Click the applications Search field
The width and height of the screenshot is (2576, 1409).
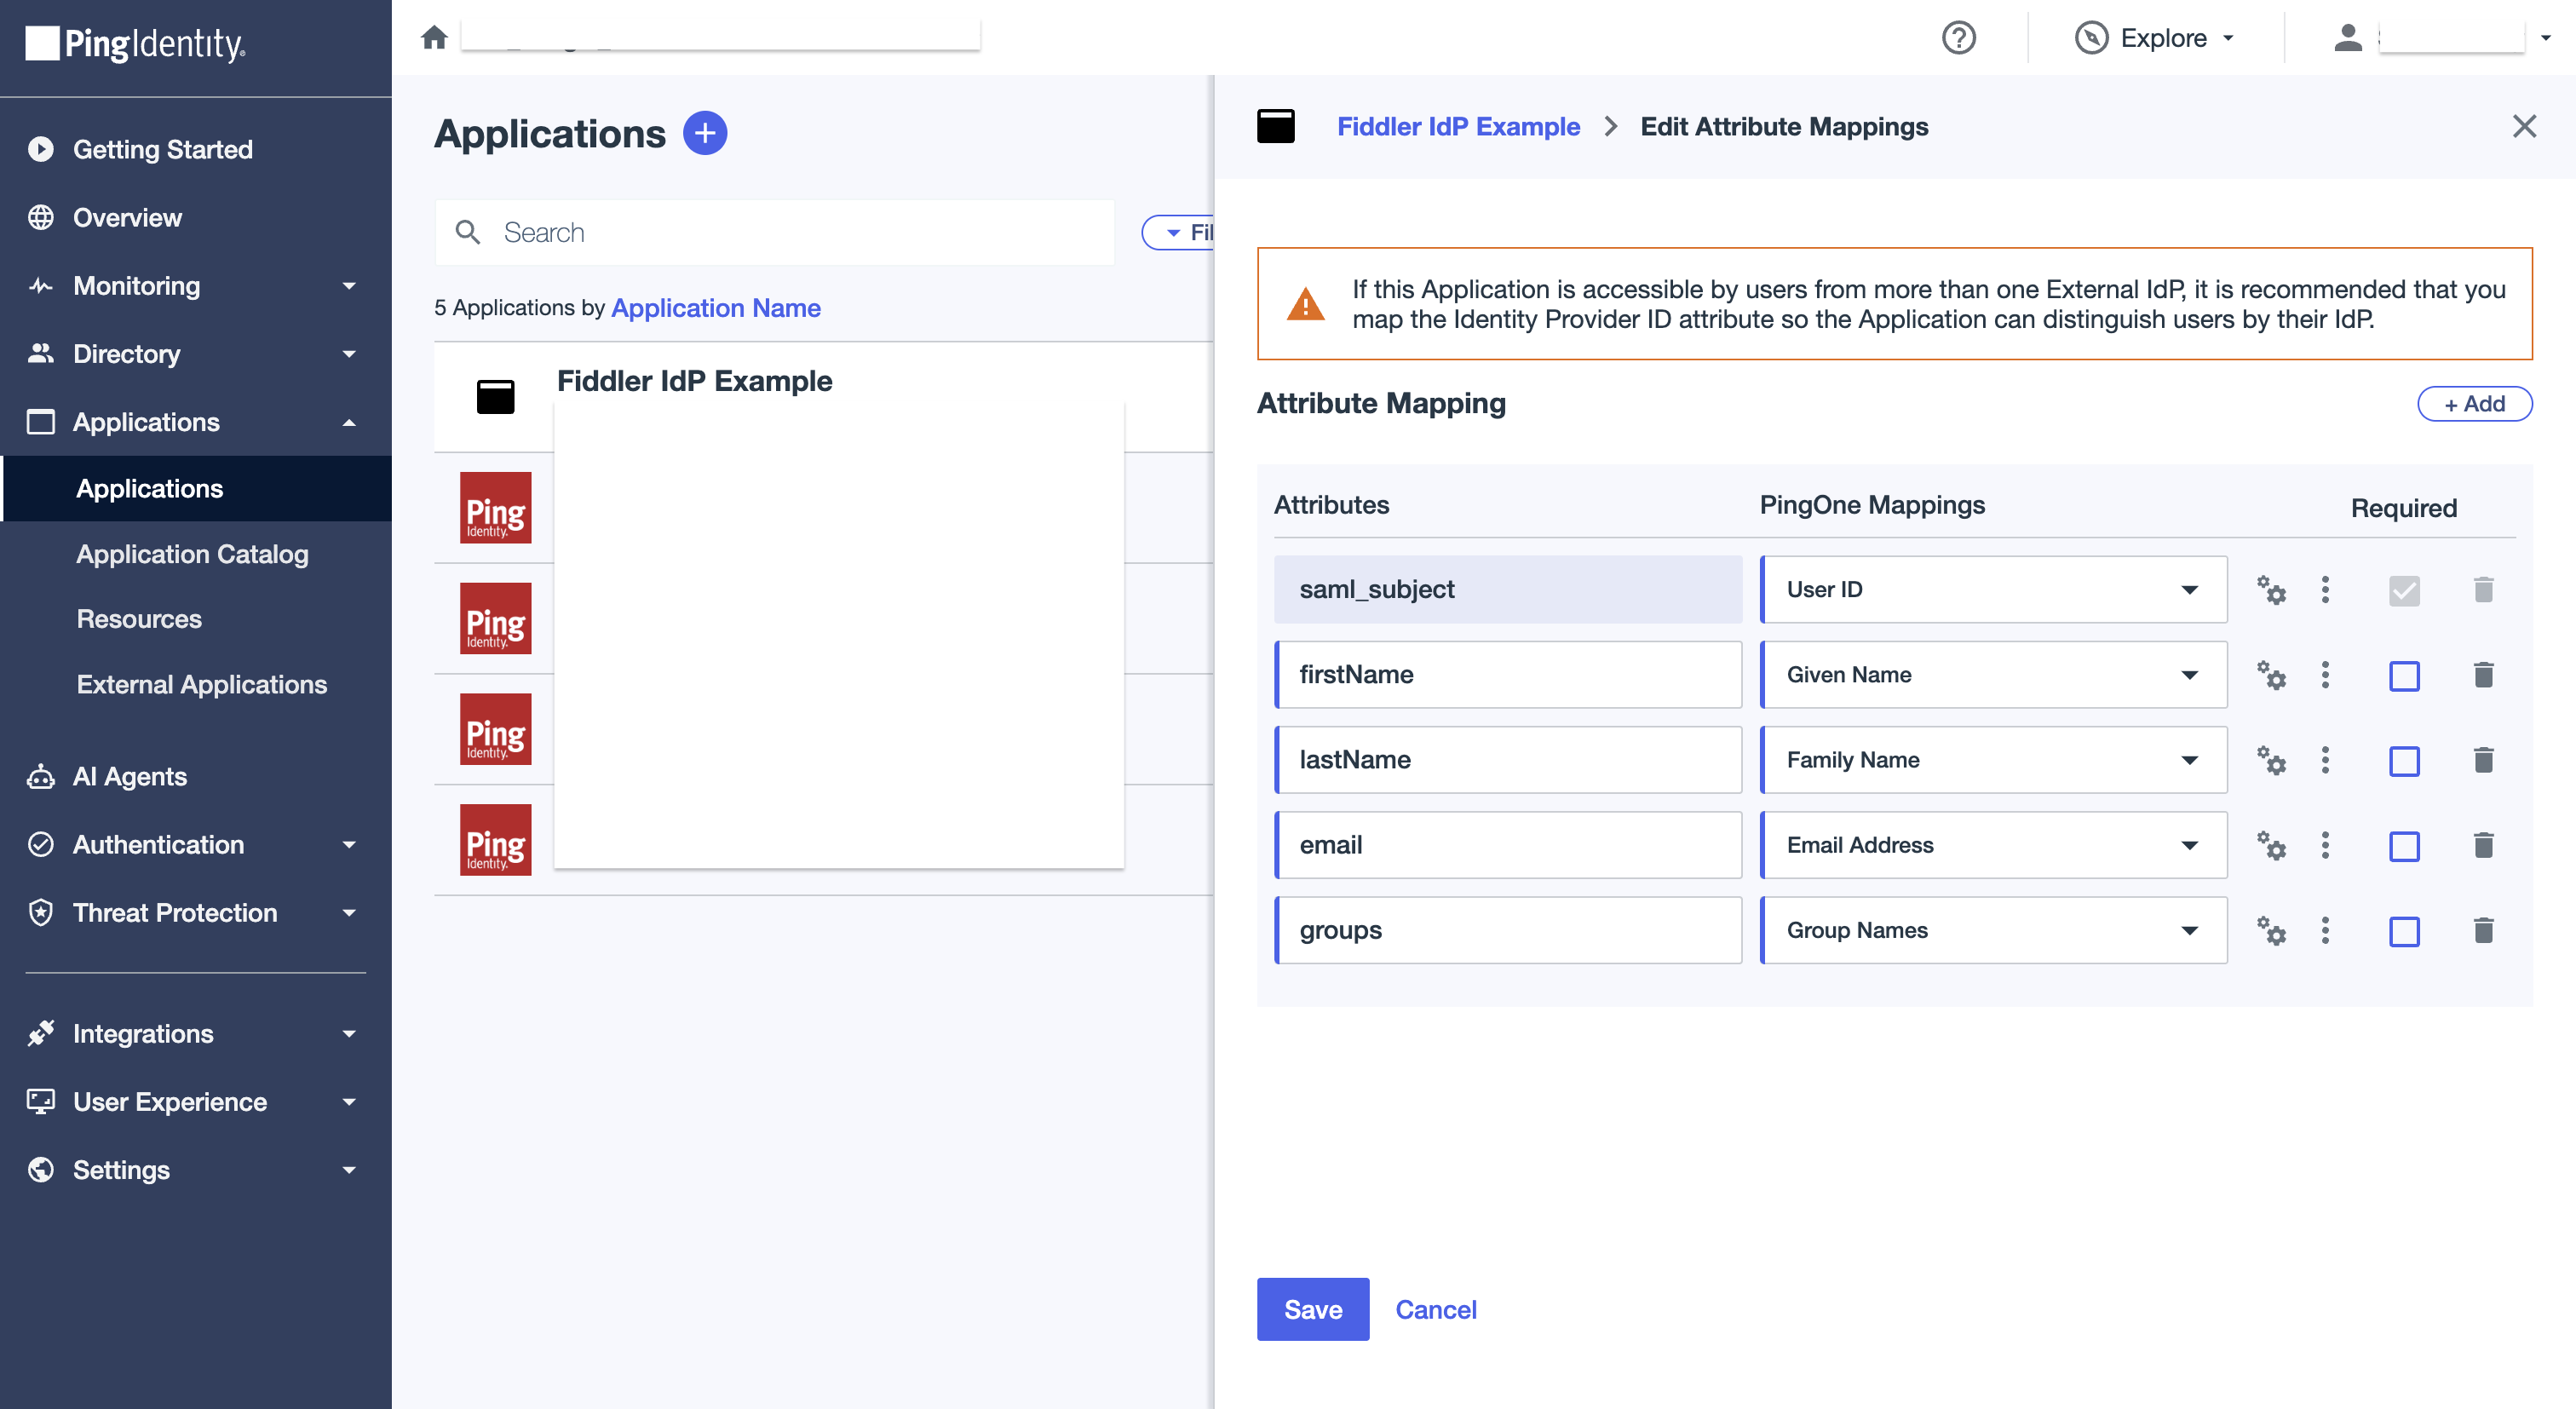[775, 233]
